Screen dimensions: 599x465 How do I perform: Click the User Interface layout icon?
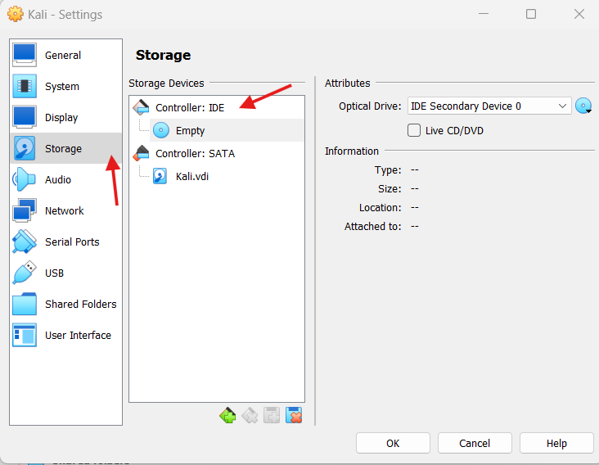coord(25,335)
